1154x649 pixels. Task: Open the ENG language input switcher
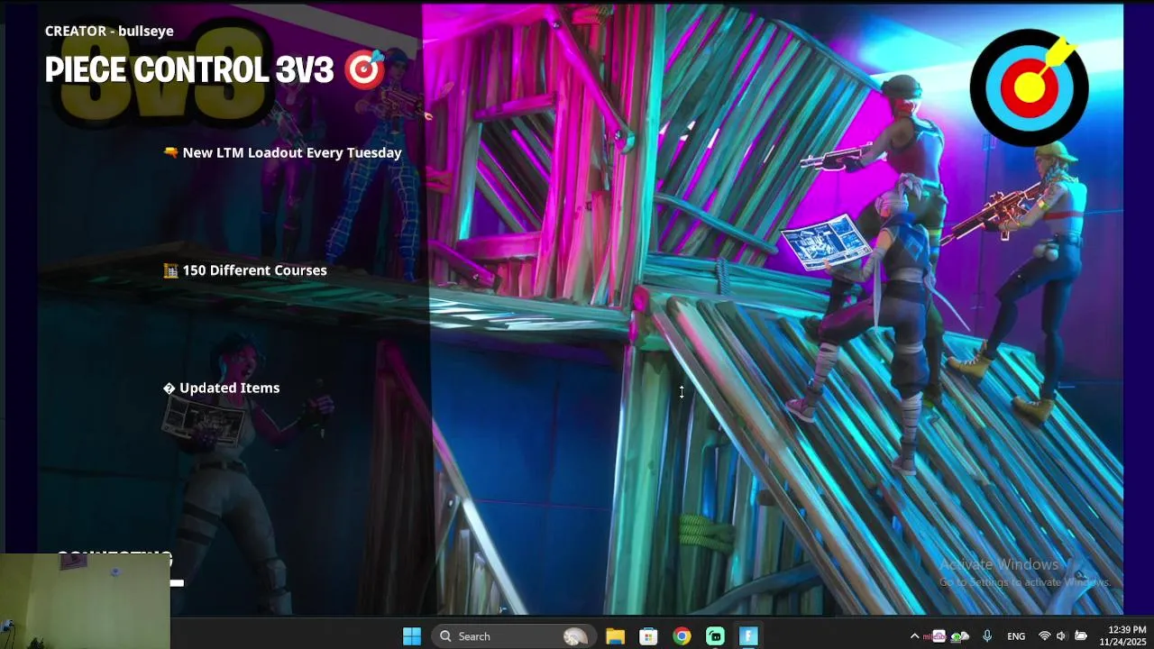pyautogui.click(x=1016, y=636)
